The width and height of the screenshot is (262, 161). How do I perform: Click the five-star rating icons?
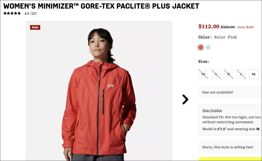point(12,13)
